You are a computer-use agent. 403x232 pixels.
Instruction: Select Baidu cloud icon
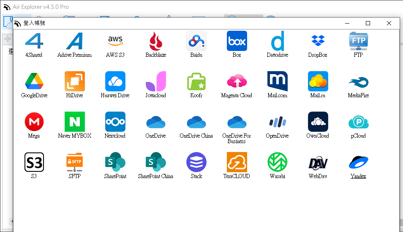click(x=196, y=41)
